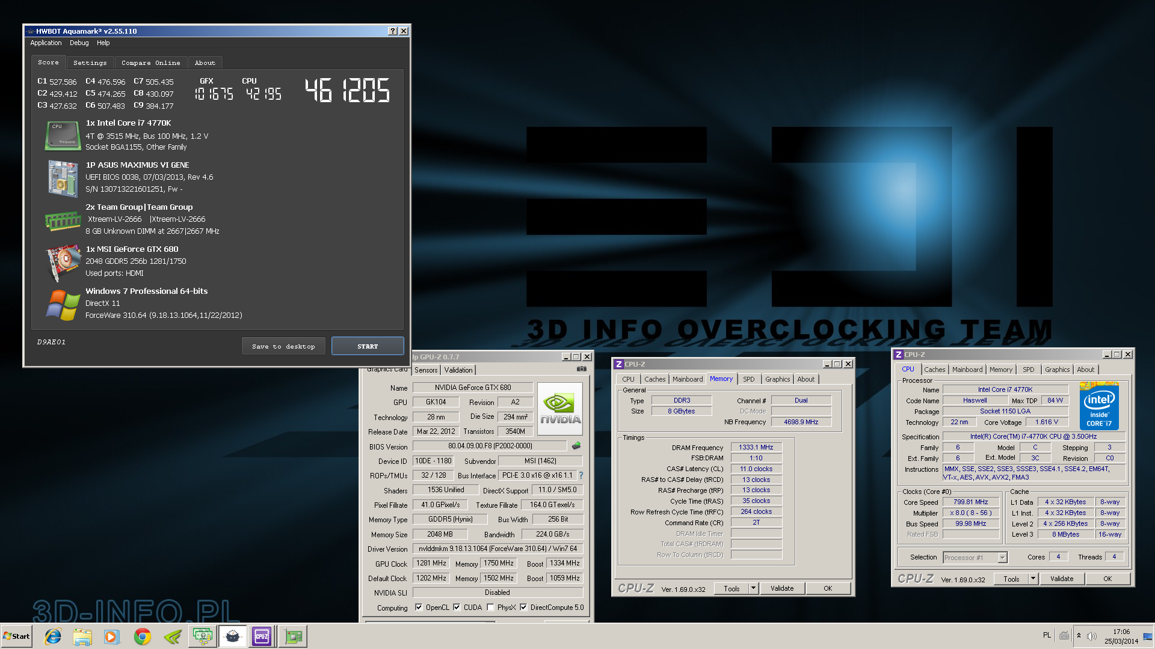
Task: Click the graphics card icon in Aquamark
Action: (63, 263)
